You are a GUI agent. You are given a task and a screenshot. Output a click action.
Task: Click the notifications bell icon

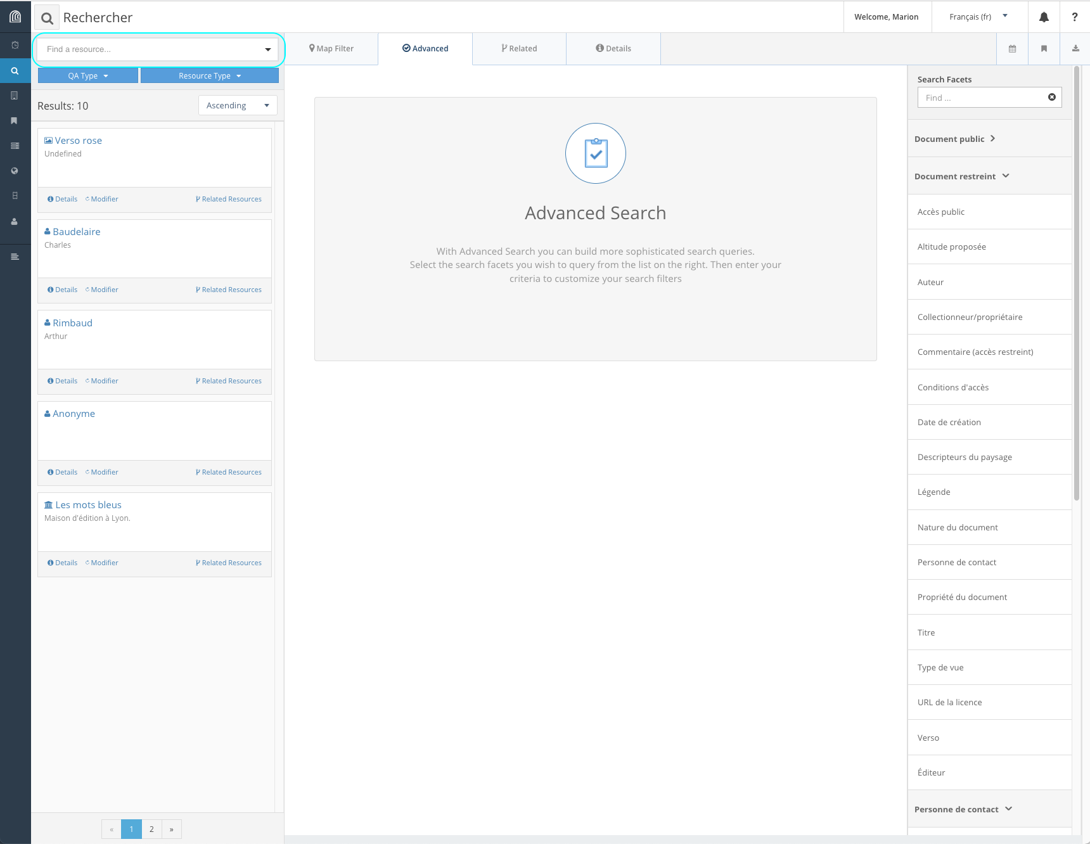(x=1044, y=17)
